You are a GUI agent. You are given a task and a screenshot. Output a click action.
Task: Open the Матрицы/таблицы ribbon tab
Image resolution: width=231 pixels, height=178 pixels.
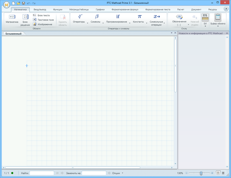point(79,8)
